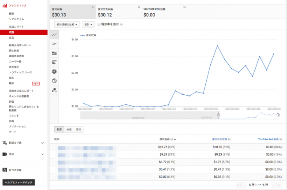Switch to the 日付 tab

pos(78,129)
